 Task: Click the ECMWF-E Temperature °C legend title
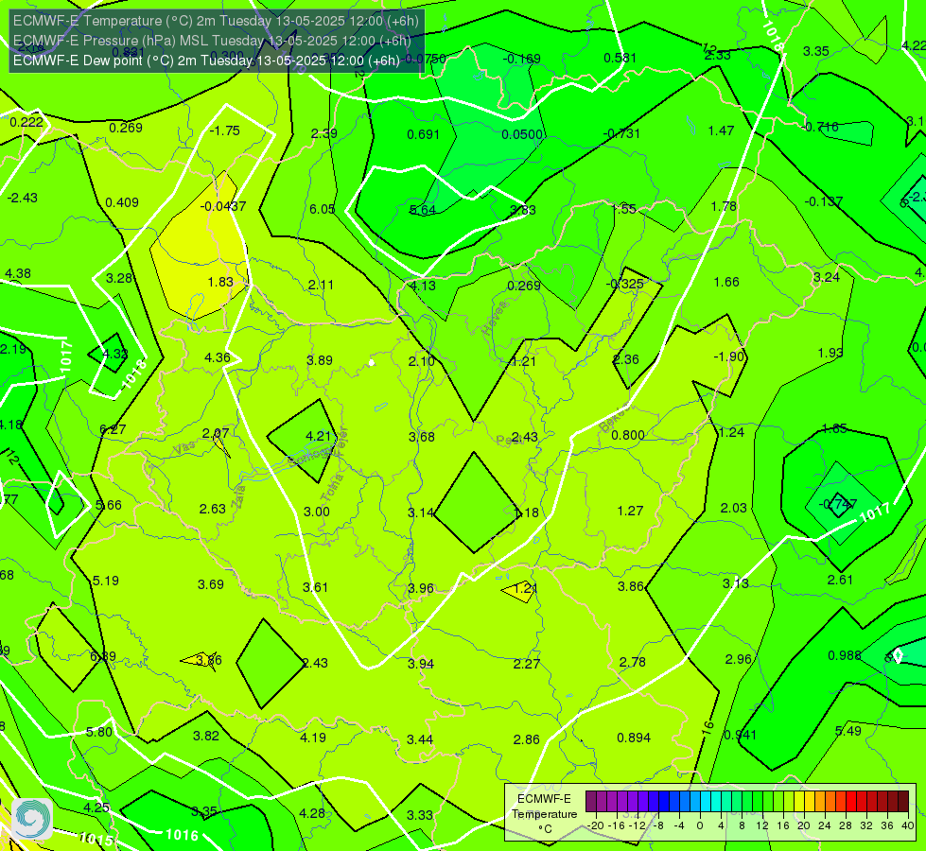[544, 814]
